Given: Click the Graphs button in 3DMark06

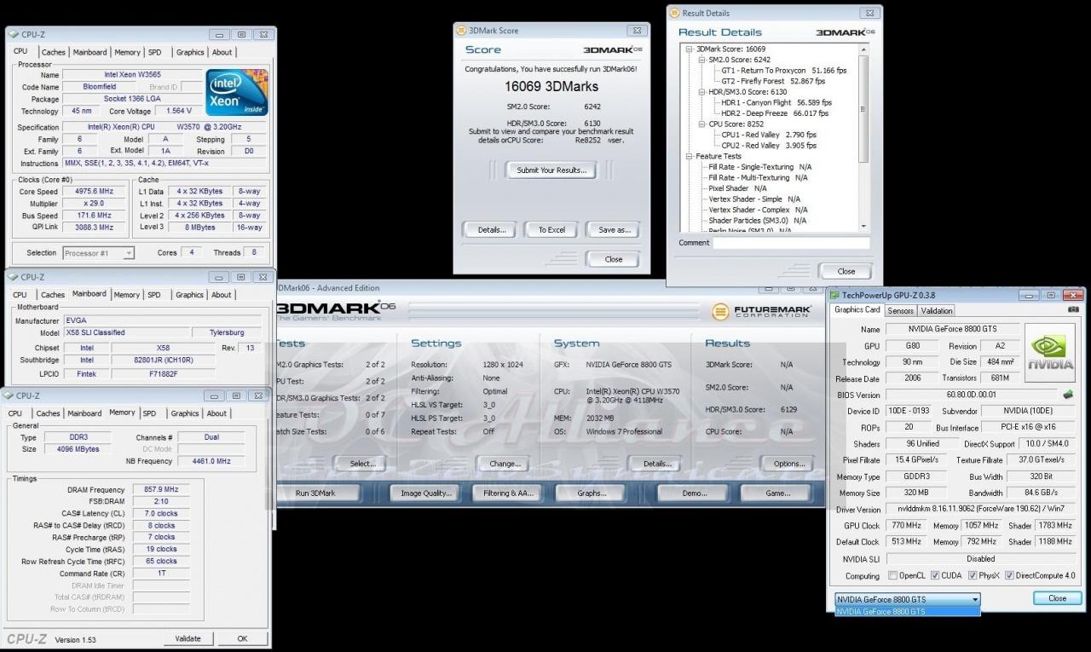Looking at the screenshot, I should [592, 493].
